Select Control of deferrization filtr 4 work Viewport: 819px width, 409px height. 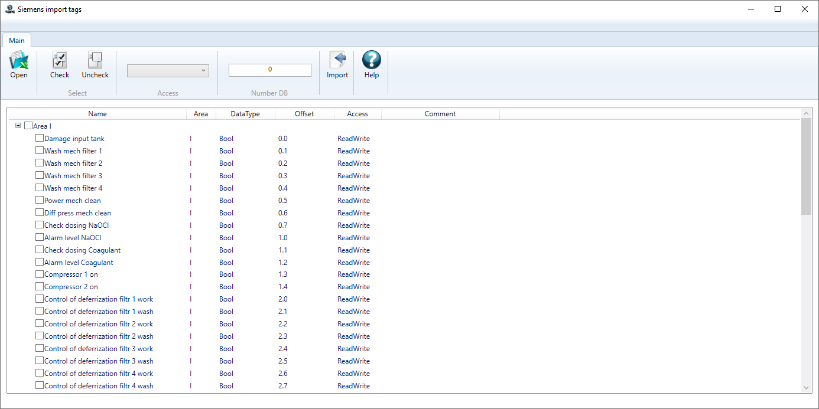coord(99,374)
